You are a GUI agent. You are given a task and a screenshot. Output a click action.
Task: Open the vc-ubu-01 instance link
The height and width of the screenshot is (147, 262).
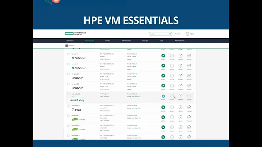tap(75, 74)
